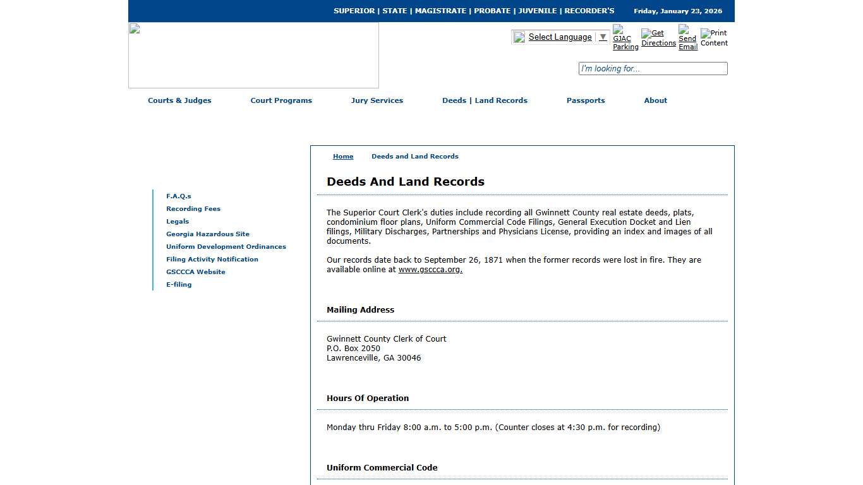Open the Passports section
The image size is (863, 485).
pyautogui.click(x=585, y=100)
